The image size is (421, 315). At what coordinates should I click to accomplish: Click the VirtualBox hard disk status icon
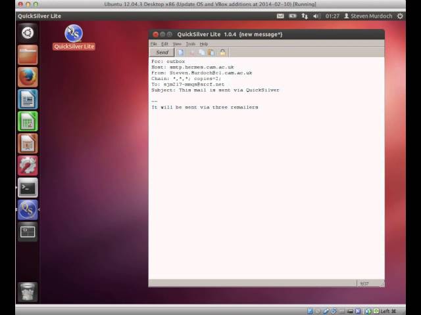pyautogui.click(x=310, y=311)
